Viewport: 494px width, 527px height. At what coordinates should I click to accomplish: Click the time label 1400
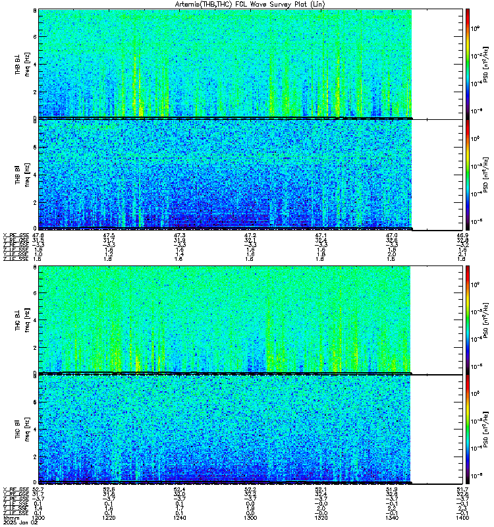point(462,518)
